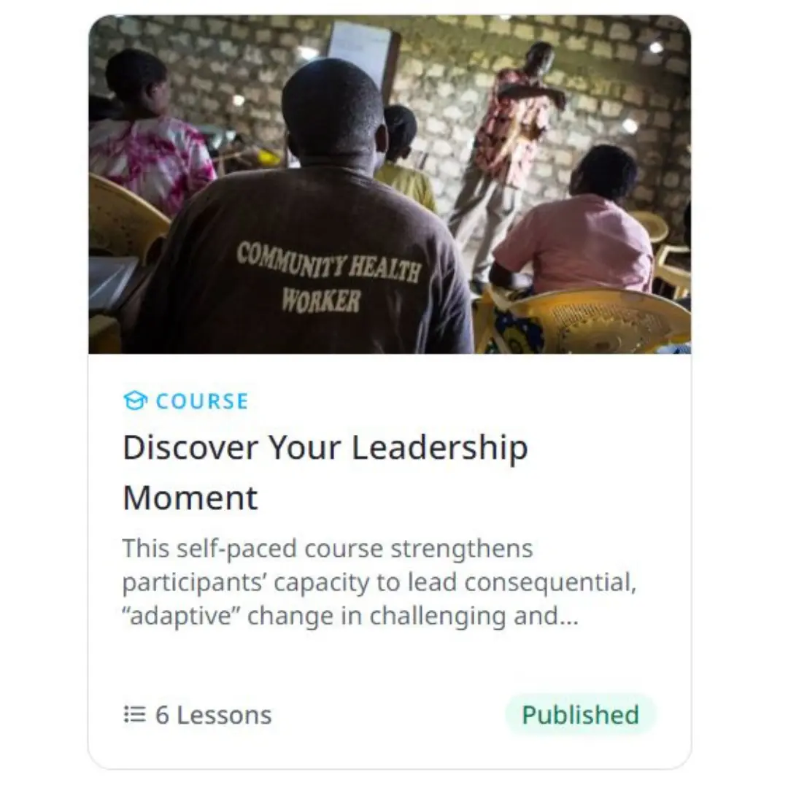The height and width of the screenshot is (788, 788).
Task: Click the phrase self-paced in the description
Action: (236, 548)
